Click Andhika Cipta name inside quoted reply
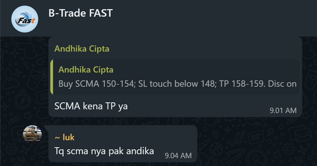 tap(86, 70)
